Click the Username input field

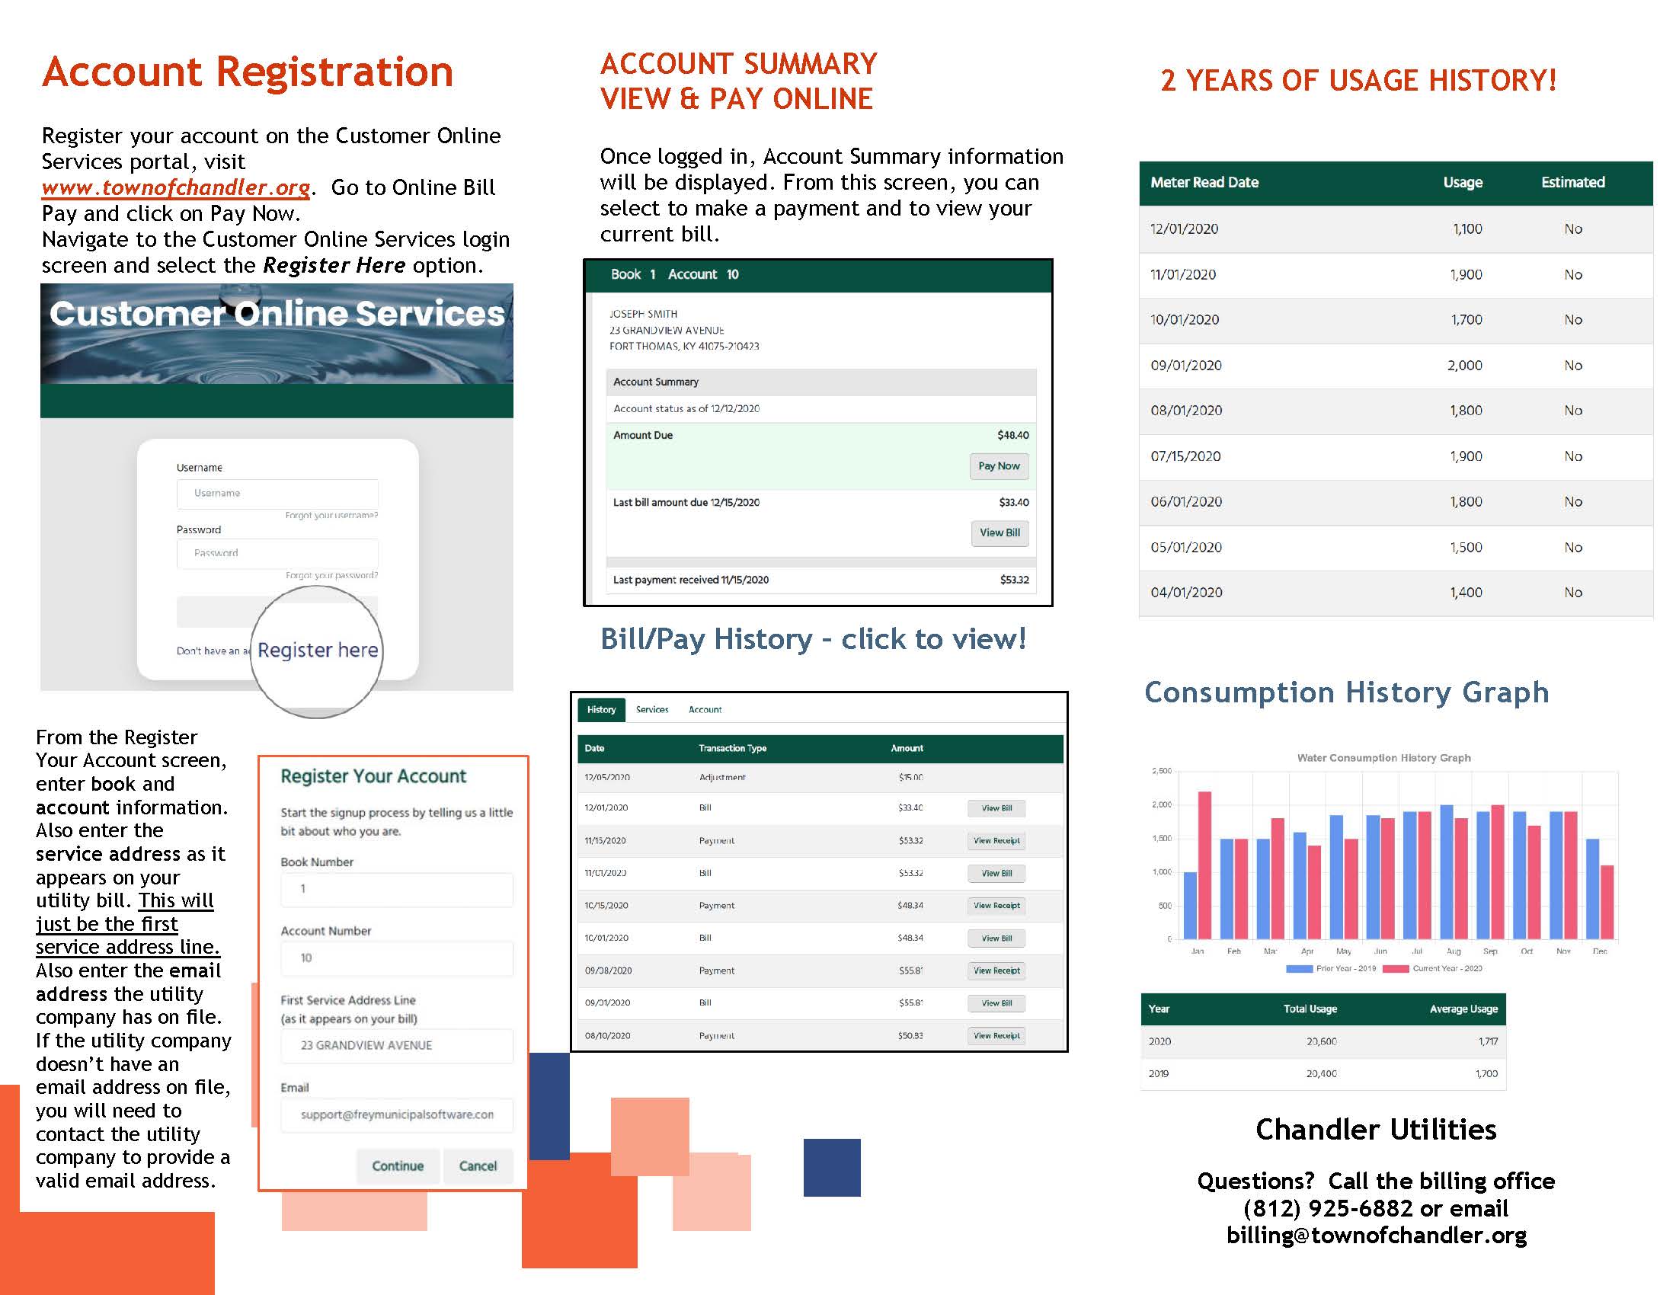(278, 494)
